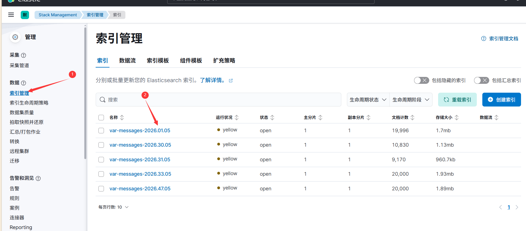Click the 重载索引 button

tap(457, 100)
